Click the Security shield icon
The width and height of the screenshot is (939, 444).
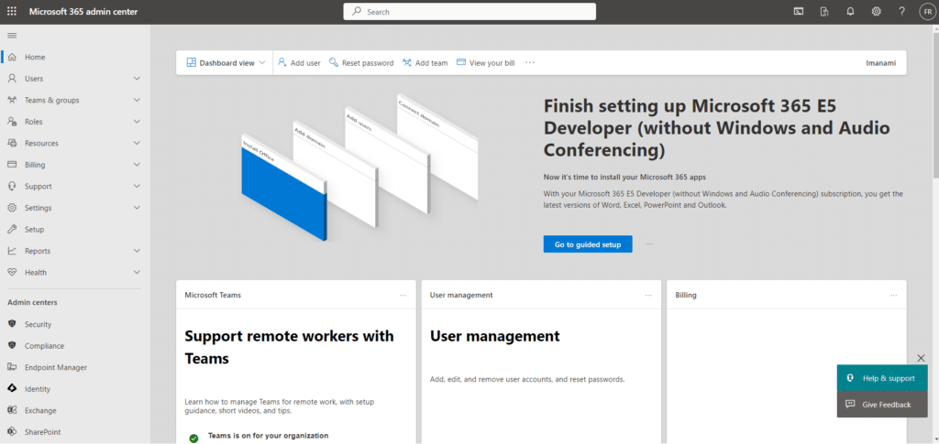point(12,324)
